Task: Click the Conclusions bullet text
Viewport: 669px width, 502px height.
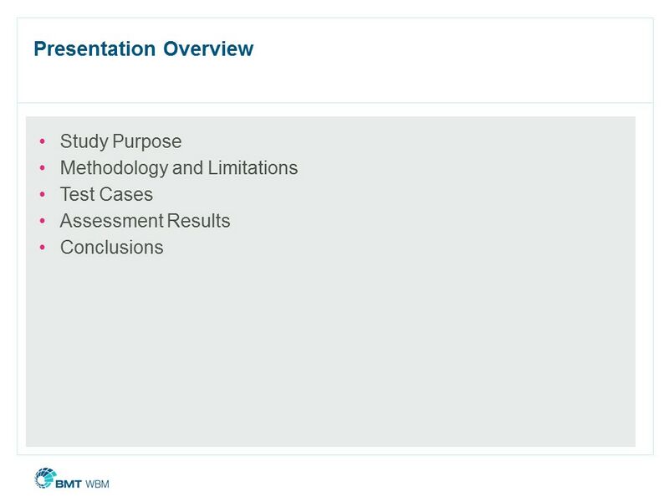Action: (x=112, y=248)
